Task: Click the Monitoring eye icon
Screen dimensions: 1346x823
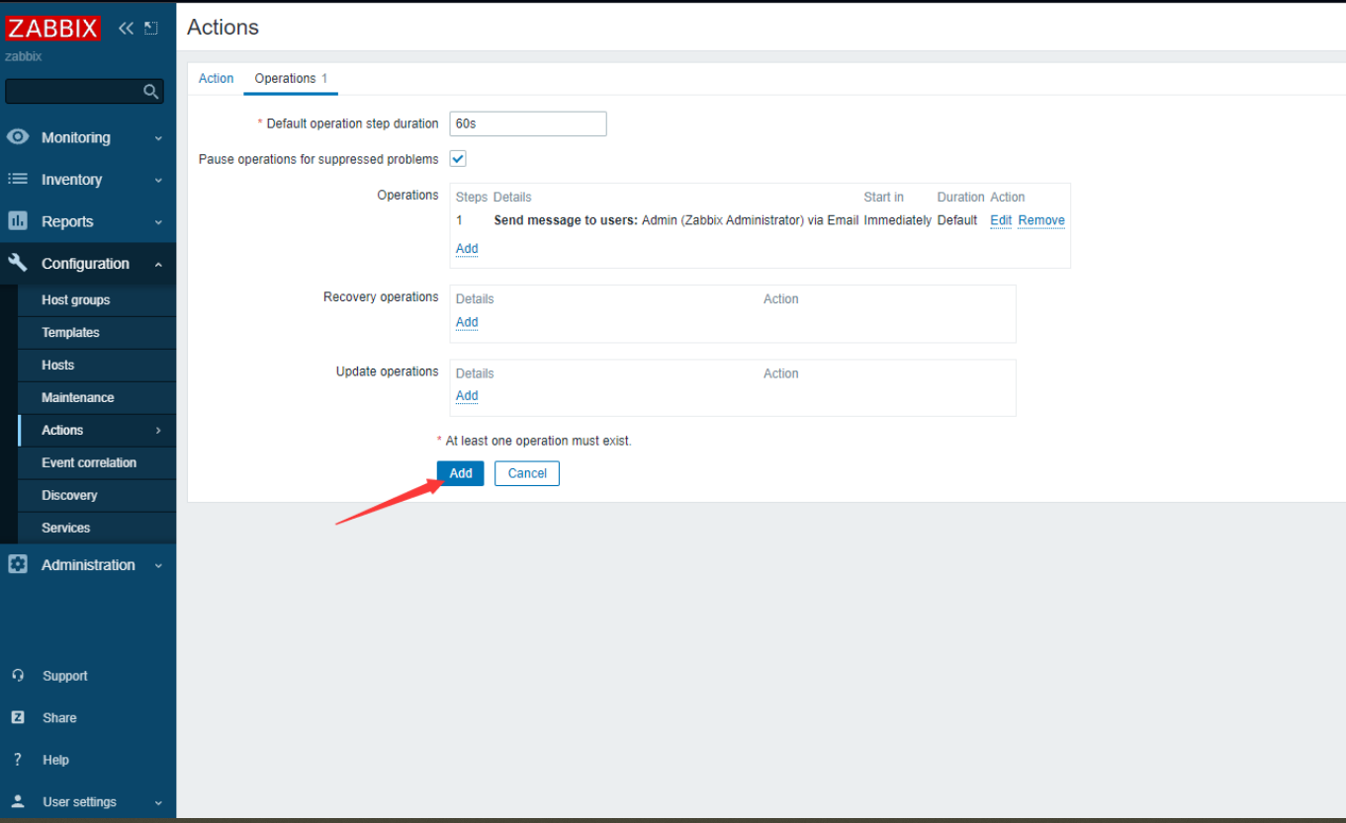Action: (18, 137)
